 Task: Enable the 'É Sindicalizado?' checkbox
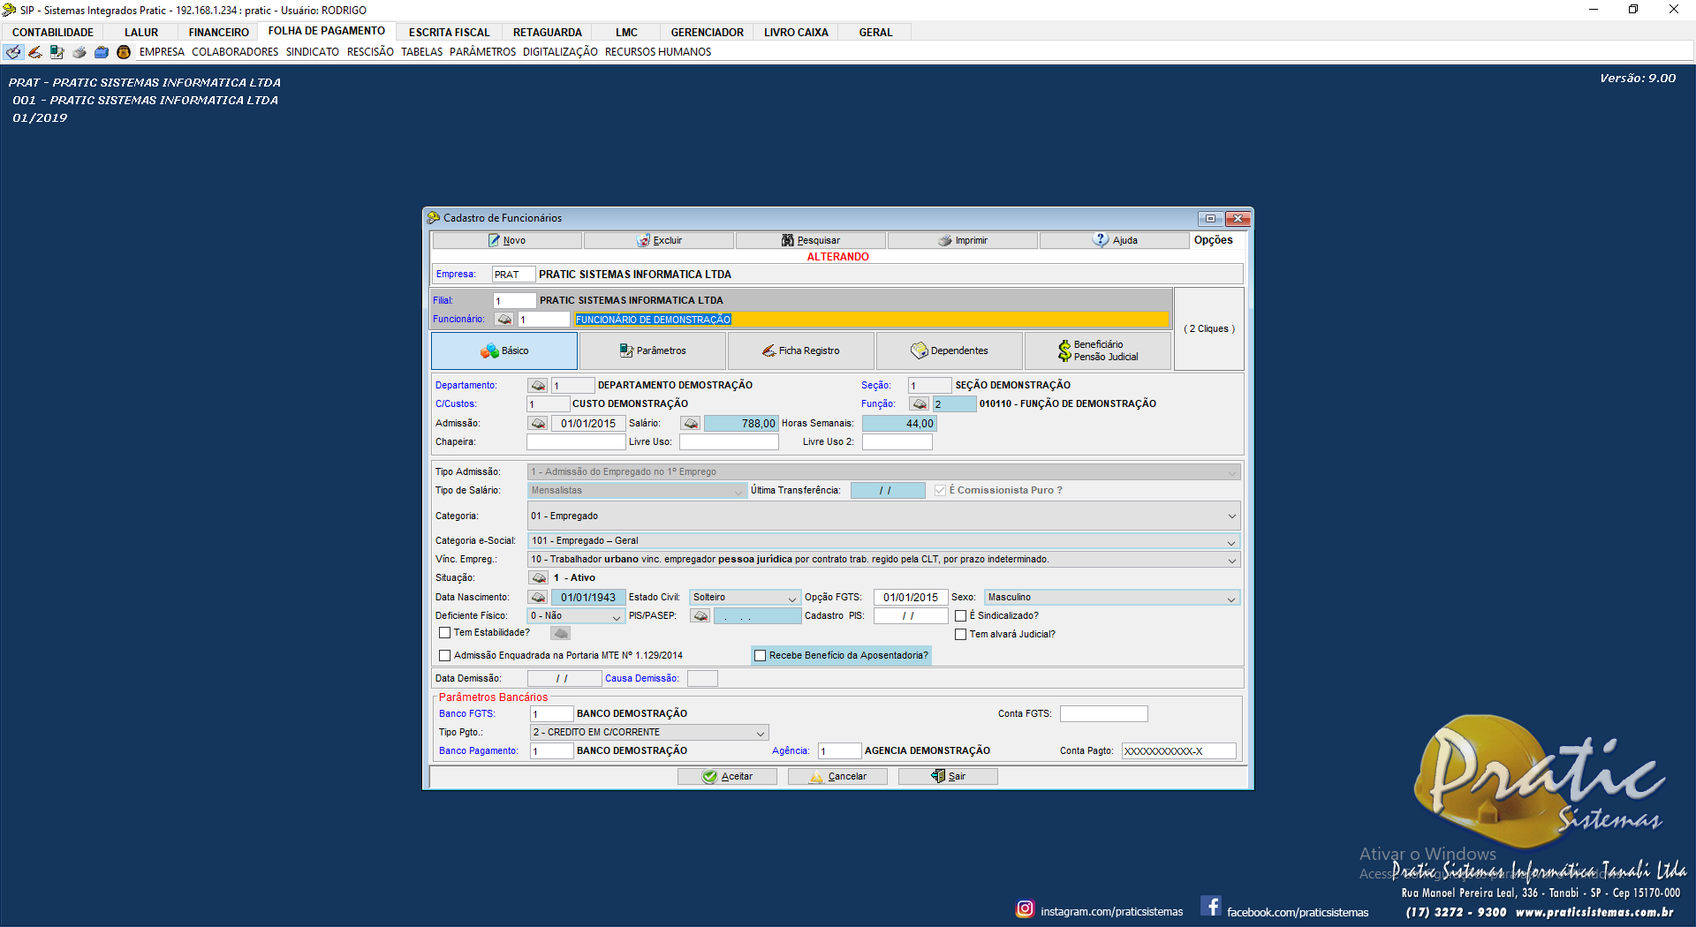[x=960, y=616]
